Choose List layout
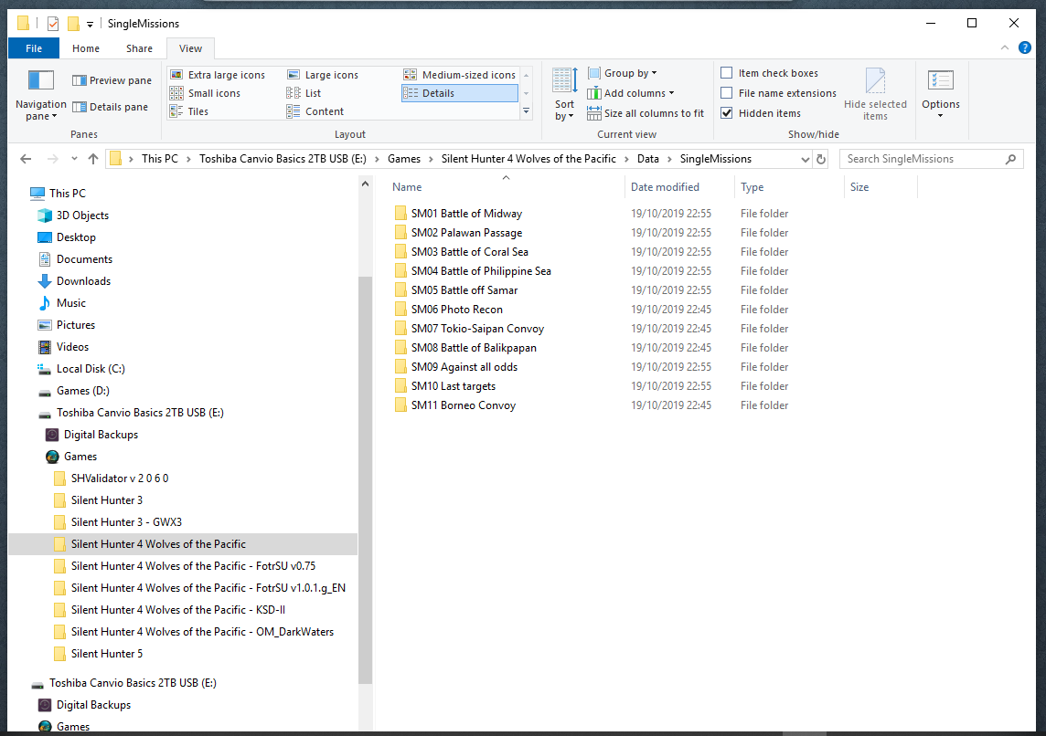 click(x=304, y=93)
